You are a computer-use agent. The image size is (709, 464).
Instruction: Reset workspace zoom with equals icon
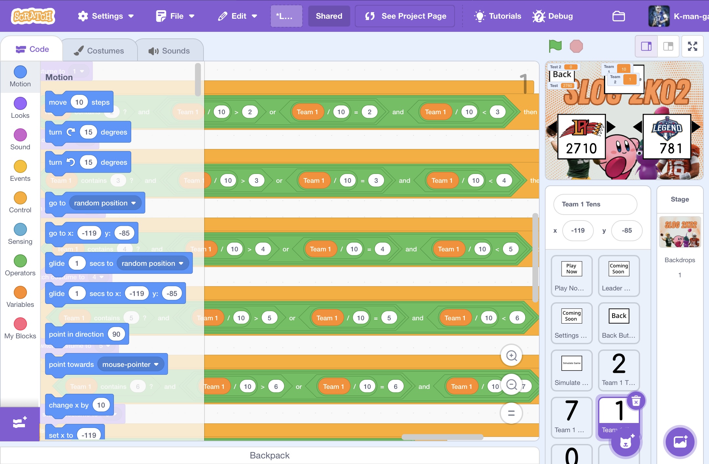511,413
